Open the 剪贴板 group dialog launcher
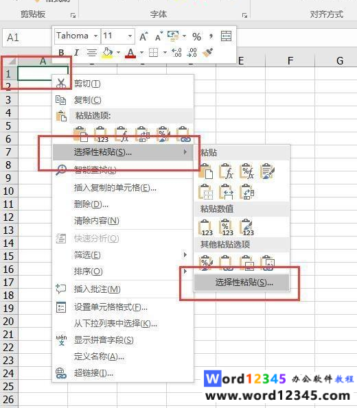The image size is (357, 408). 73,16
